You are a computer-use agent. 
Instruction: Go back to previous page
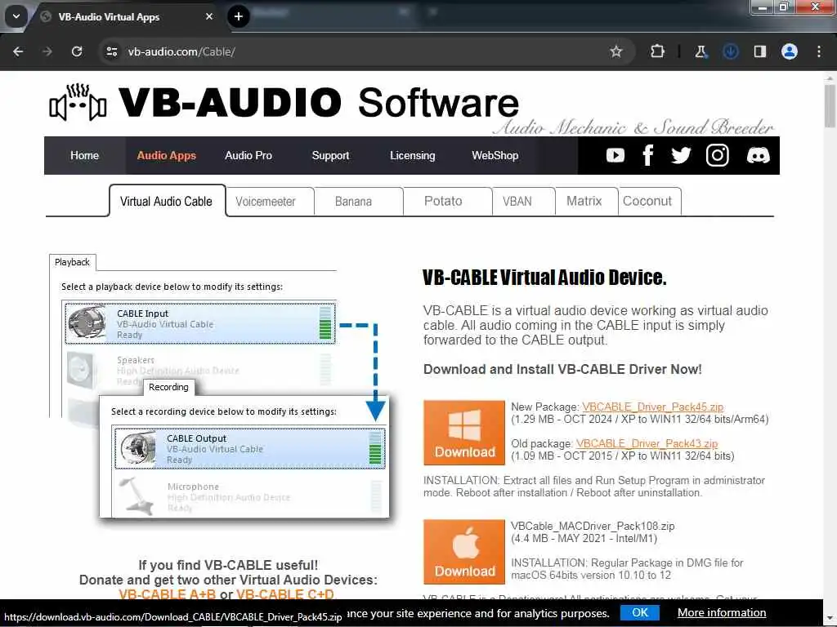(x=18, y=51)
